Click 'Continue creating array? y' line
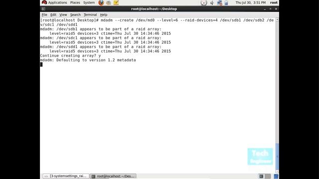319x179 pixels. [x=70, y=56]
